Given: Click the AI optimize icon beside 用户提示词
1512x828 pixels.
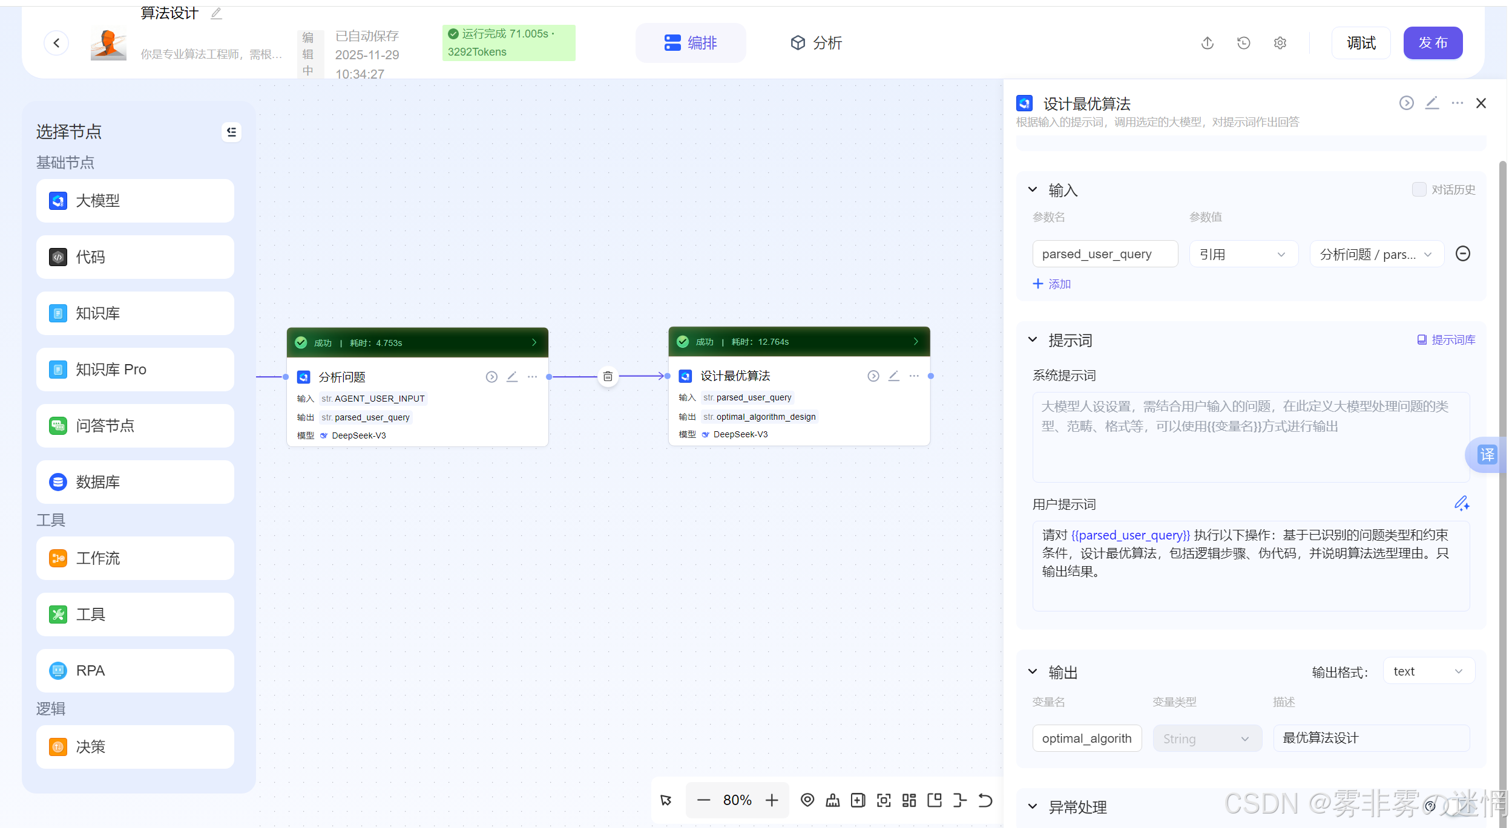Looking at the screenshot, I should (x=1461, y=503).
